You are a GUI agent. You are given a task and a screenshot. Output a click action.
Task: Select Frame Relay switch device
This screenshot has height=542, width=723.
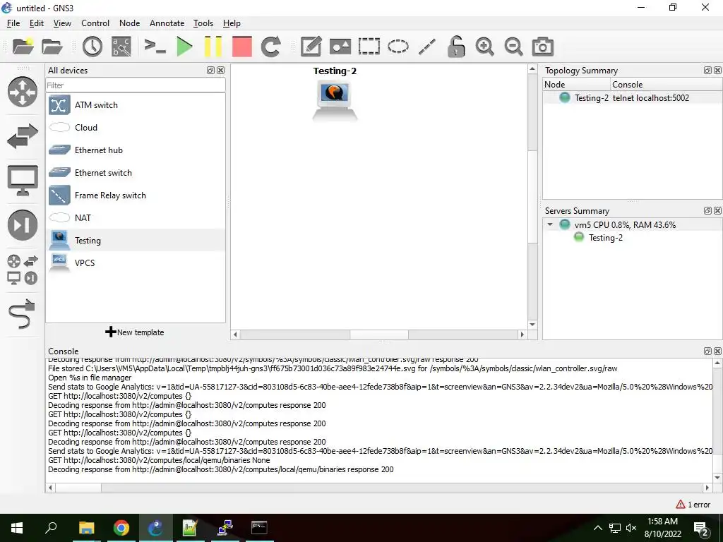coord(136,195)
